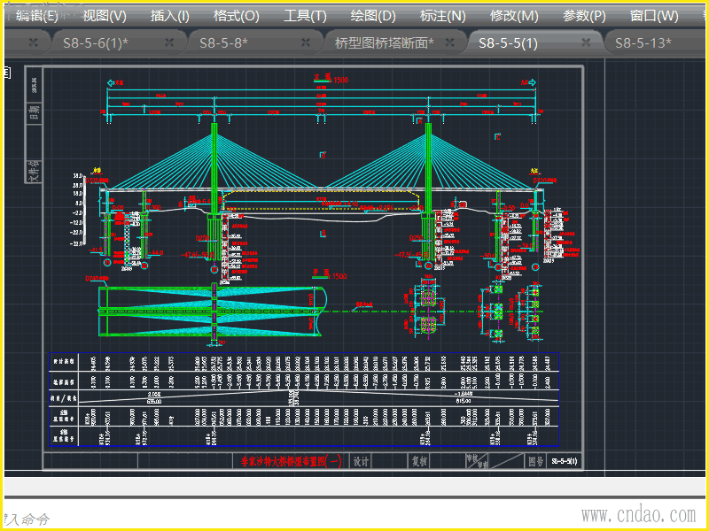This screenshot has width=709, height=531.
Task: Open the 修改(M) menu
Action: [x=514, y=16]
